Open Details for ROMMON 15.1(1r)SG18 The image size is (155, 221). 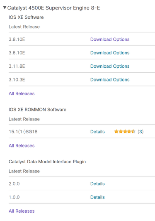pos(97,132)
